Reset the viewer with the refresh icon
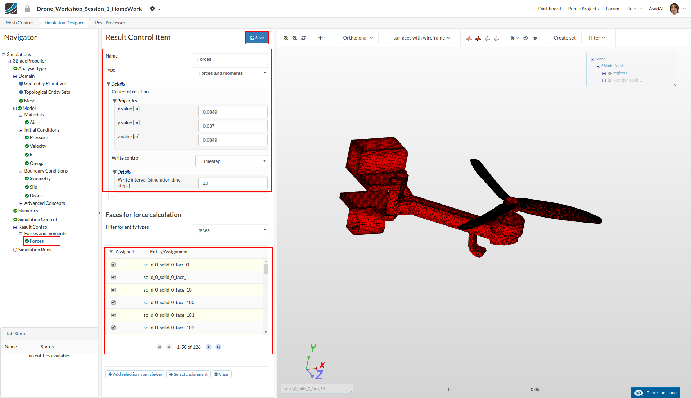The image size is (691, 398). point(303,38)
